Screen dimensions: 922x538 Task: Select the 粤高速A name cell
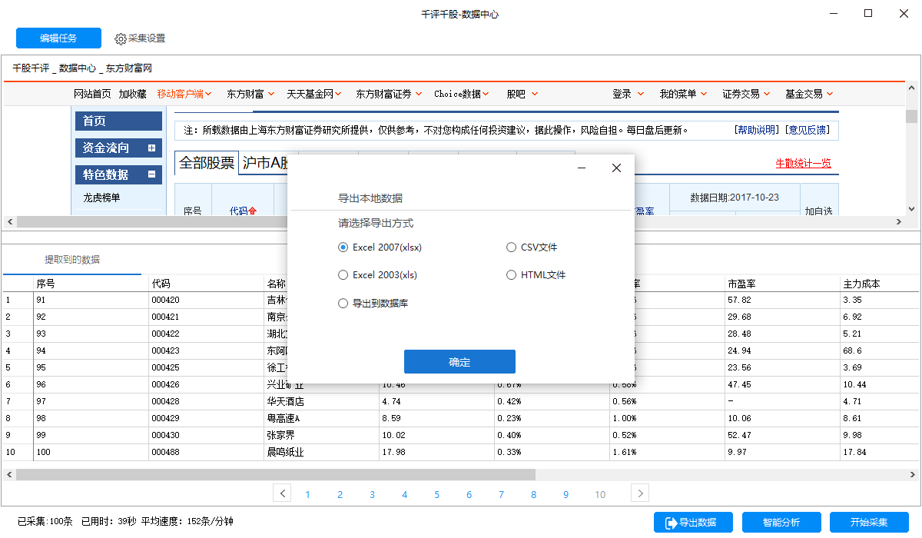pyautogui.click(x=322, y=418)
